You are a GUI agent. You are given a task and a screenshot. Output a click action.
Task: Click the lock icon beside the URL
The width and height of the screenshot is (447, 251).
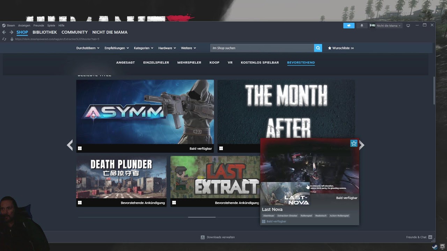click(x=12, y=39)
